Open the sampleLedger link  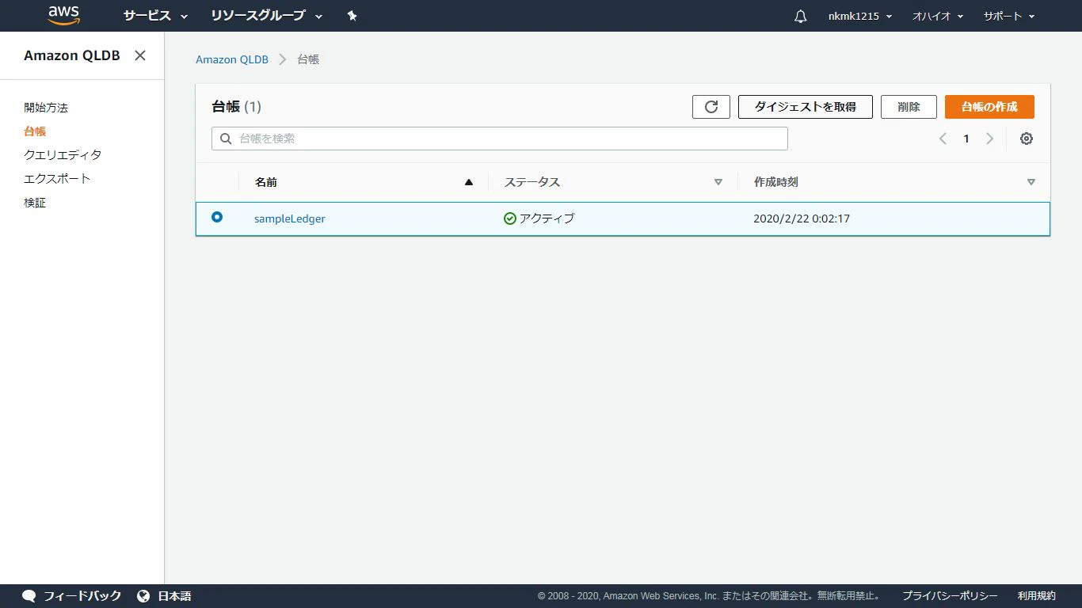[290, 218]
